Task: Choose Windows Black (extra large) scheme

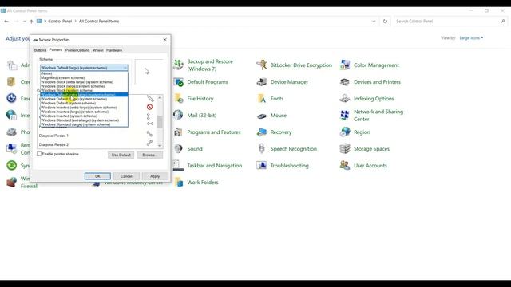Action: click(x=84, y=82)
